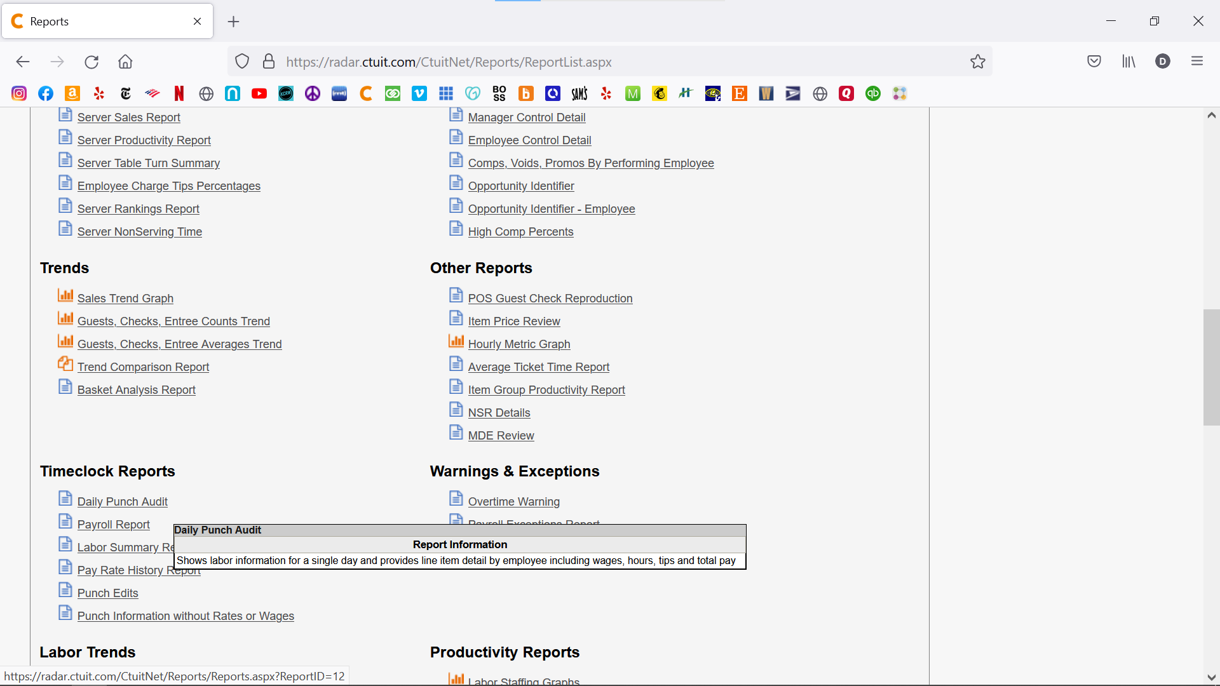Open the Firefox application menu

(x=1197, y=62)
